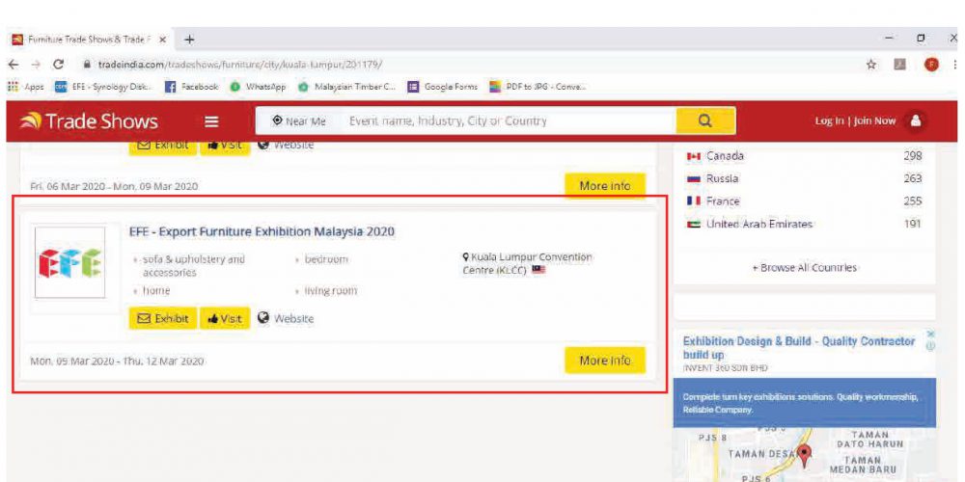The image size is (965, 482).
Task: Open a new browser tab
Action: (x=189, y=40)
